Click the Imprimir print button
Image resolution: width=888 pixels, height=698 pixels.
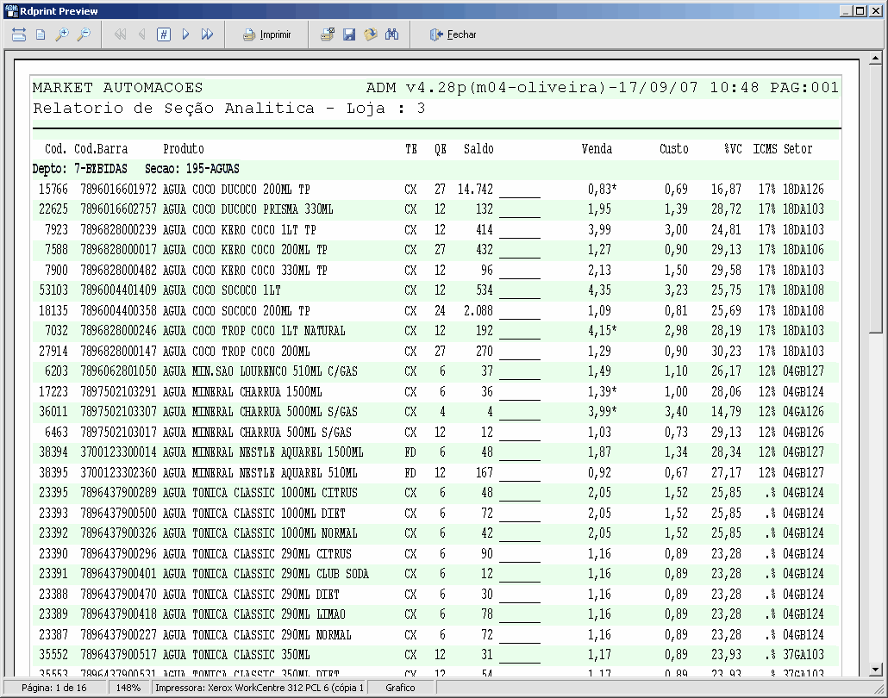tap(266, 34)
